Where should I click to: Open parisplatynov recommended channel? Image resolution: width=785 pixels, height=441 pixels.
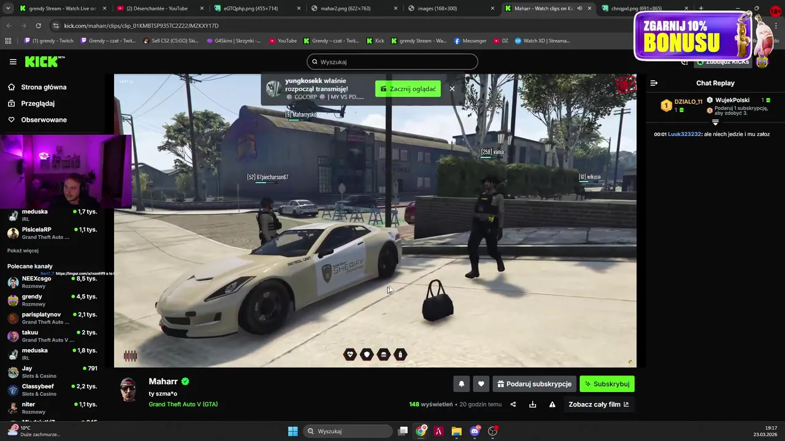pos(52,318)
